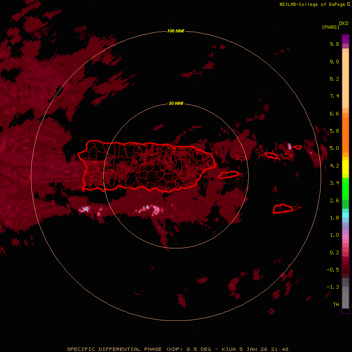The image size is (352, 352).
Task: Click the -1.3 value on the color scale
Action: click(x=333, y=287)
